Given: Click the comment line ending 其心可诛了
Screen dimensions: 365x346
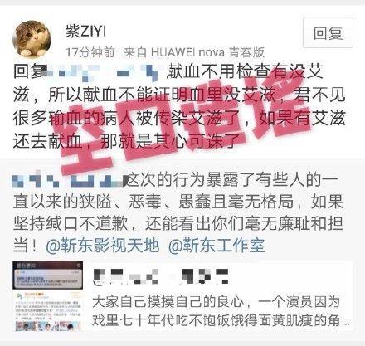Looking at the screenshot, I should [x=127, y=141].
